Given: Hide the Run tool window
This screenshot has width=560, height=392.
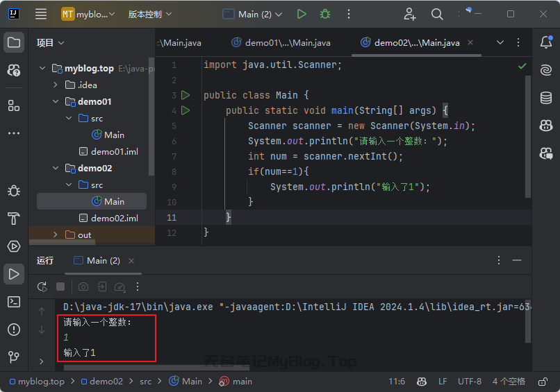Looking at the screenshot, I should click(517, 260).
